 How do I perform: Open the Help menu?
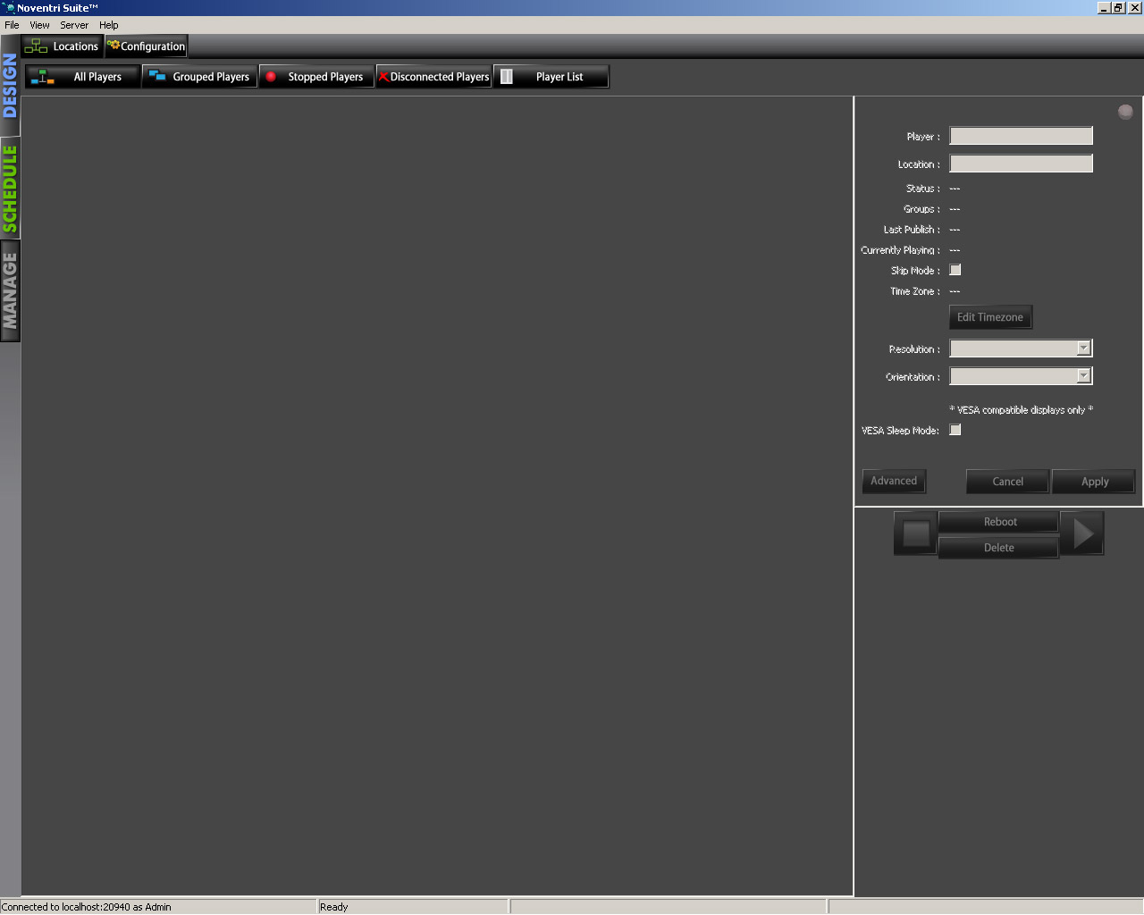109,25
